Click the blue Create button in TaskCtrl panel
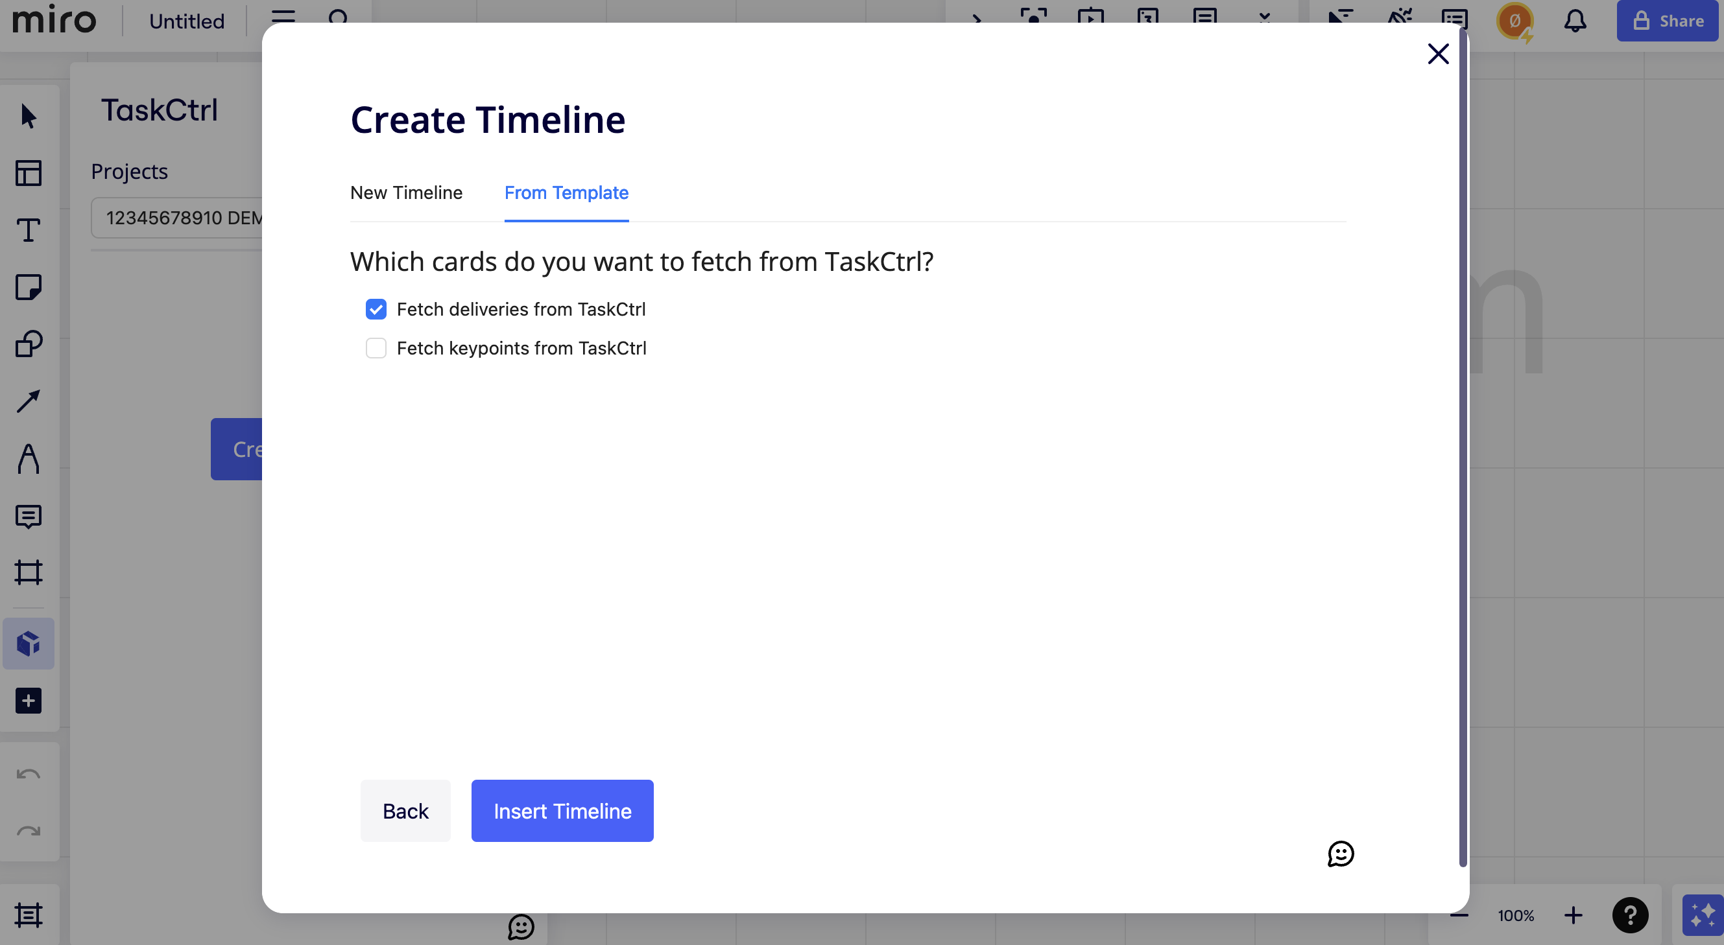Screen dimensions: 1724x945 pyautogui.click(x=237, y=449)
